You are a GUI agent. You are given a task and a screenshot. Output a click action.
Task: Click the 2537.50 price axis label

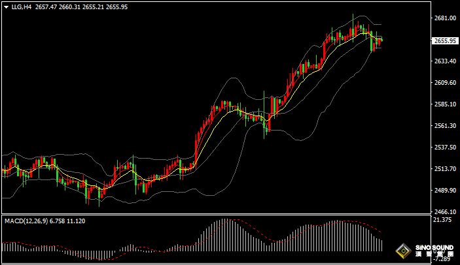(x=445, y=147)
